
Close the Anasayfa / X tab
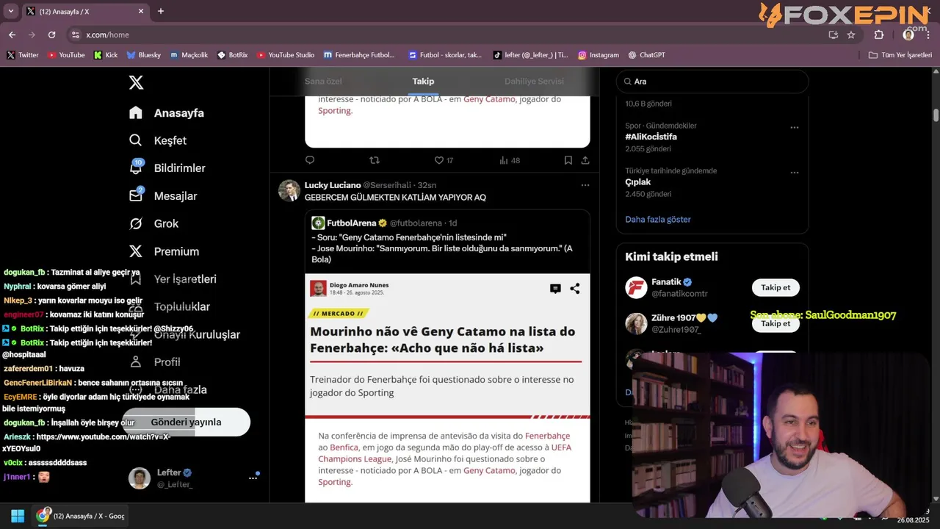point(142,11)
